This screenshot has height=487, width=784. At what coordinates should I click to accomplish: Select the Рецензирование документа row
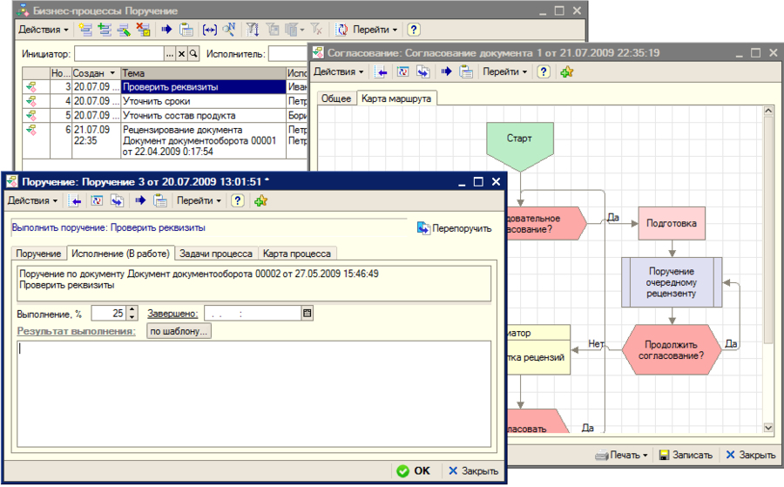(165, 140)
